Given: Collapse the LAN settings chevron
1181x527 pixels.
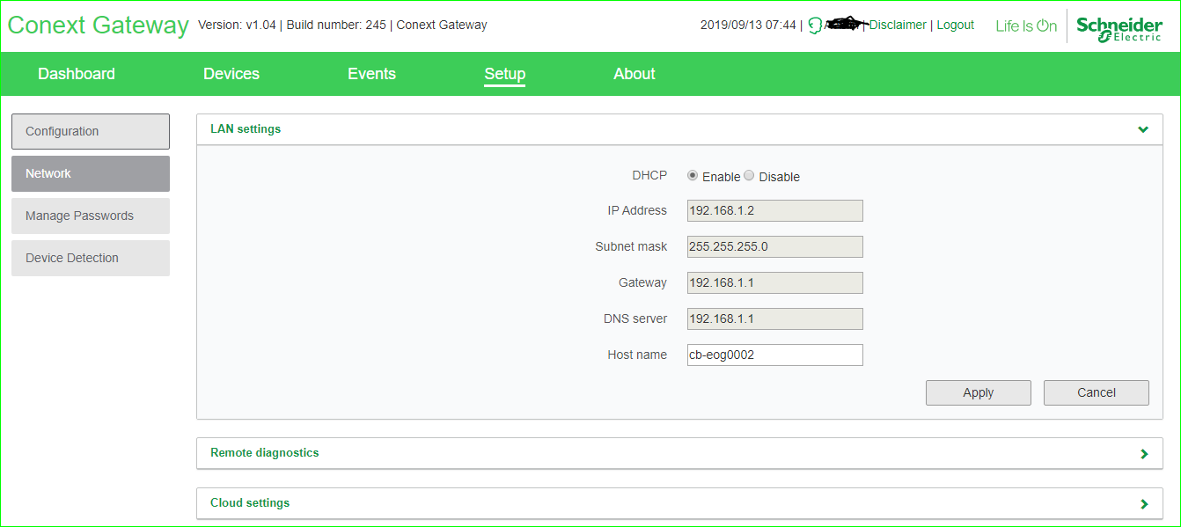Looking at the screenshot, I should pyautogui.click(x=1143, y=129).
